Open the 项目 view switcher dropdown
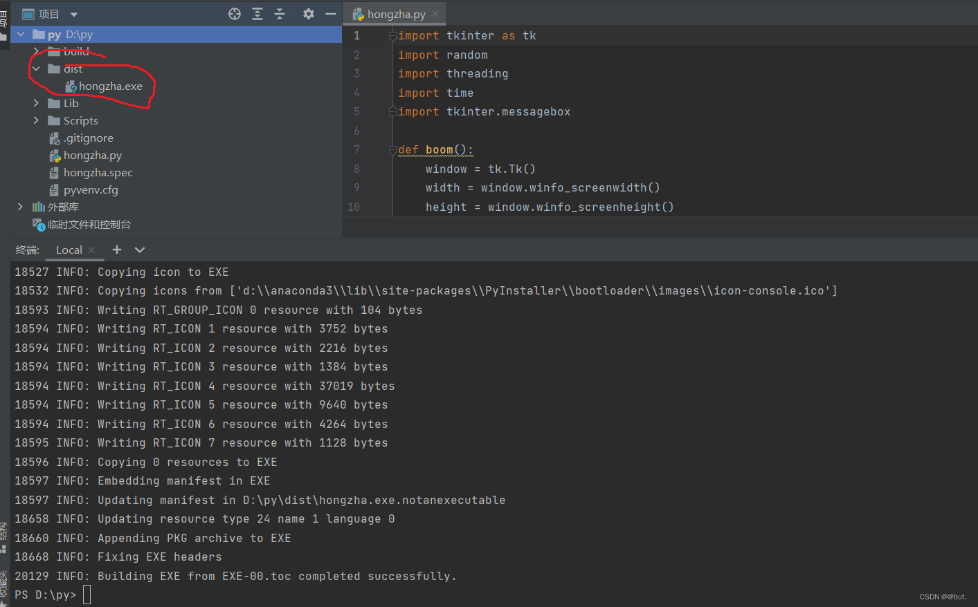The height and width of the screenshot is (607, 978). coord(73,13)
